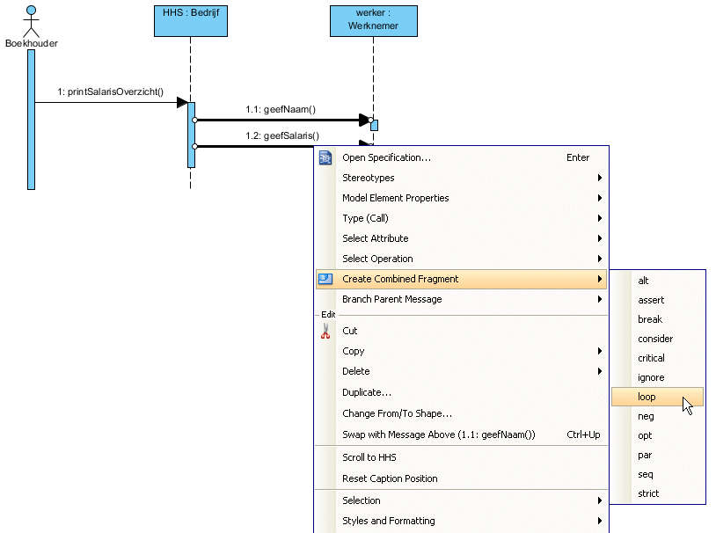Click Reset Caption Position
The height and width of the screenshot is (533, 716).
coord(390,478)
